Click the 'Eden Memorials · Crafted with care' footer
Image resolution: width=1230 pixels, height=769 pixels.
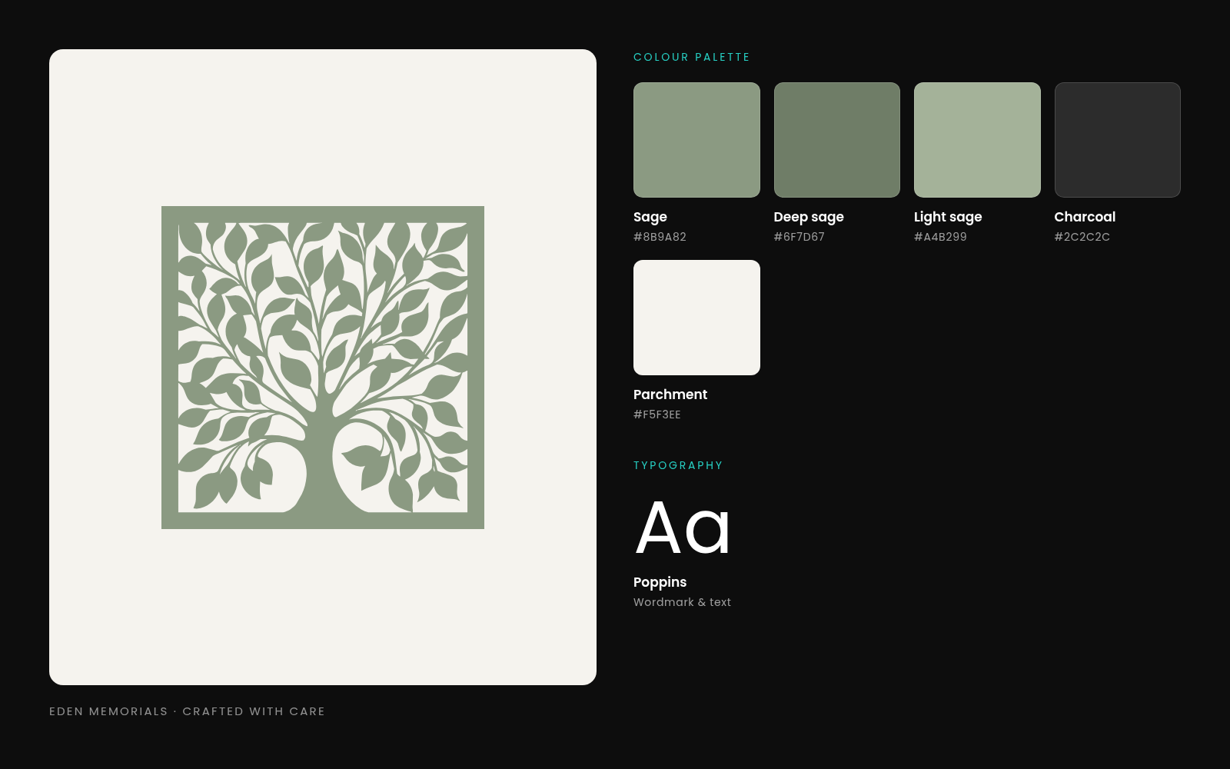click(187, 711)
